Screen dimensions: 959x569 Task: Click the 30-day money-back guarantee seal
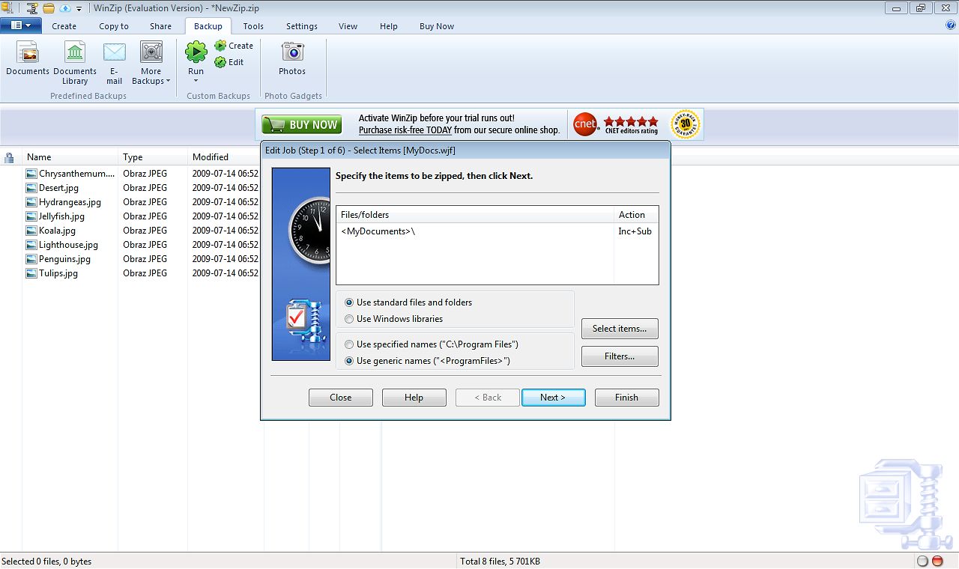pos(685,124)
